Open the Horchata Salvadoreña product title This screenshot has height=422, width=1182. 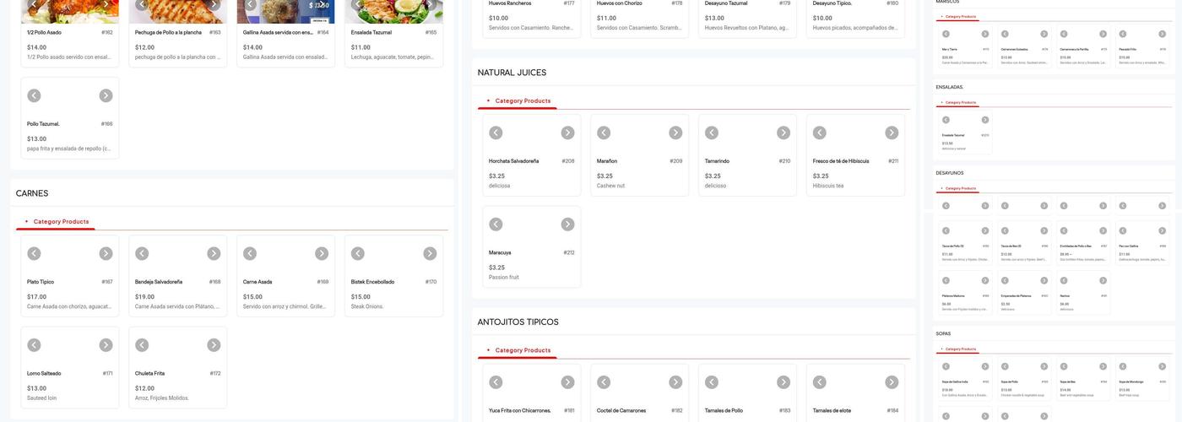point(513,161)
